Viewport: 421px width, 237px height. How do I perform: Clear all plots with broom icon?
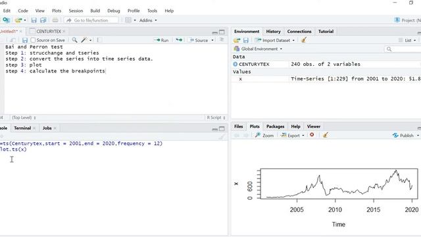(325, 135)
